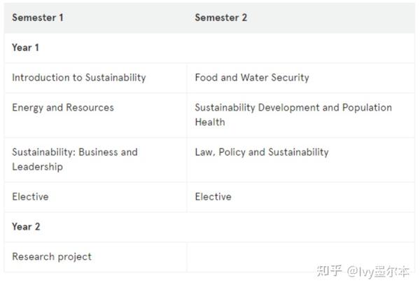Screen dimensions: 420x290
Task: Select Sustainability: Business and Leadership course
Action: tap(75, 160)
